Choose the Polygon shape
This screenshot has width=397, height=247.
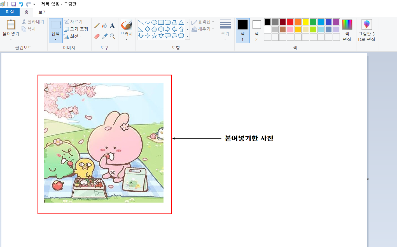pos(174,22)
